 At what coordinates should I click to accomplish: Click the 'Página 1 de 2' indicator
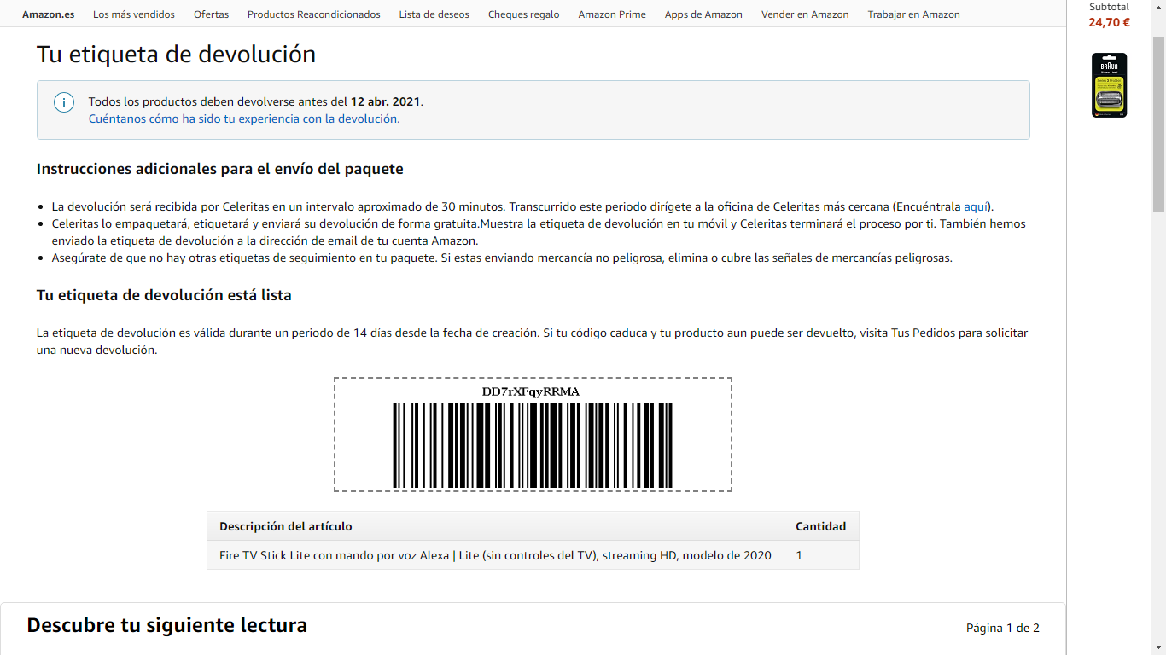tap(1003, 629)
